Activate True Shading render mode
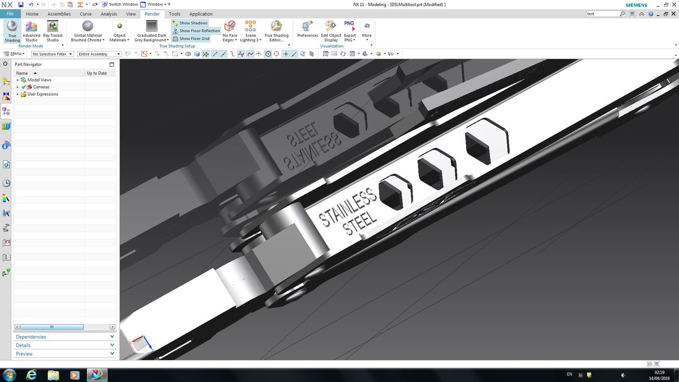Screen dimensions: 679x382 (12, 31)
